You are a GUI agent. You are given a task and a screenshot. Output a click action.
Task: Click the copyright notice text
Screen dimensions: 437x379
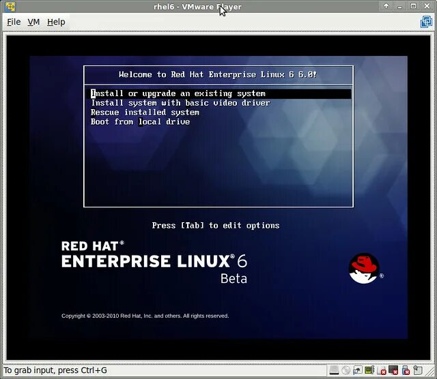(x=145, y=316)
